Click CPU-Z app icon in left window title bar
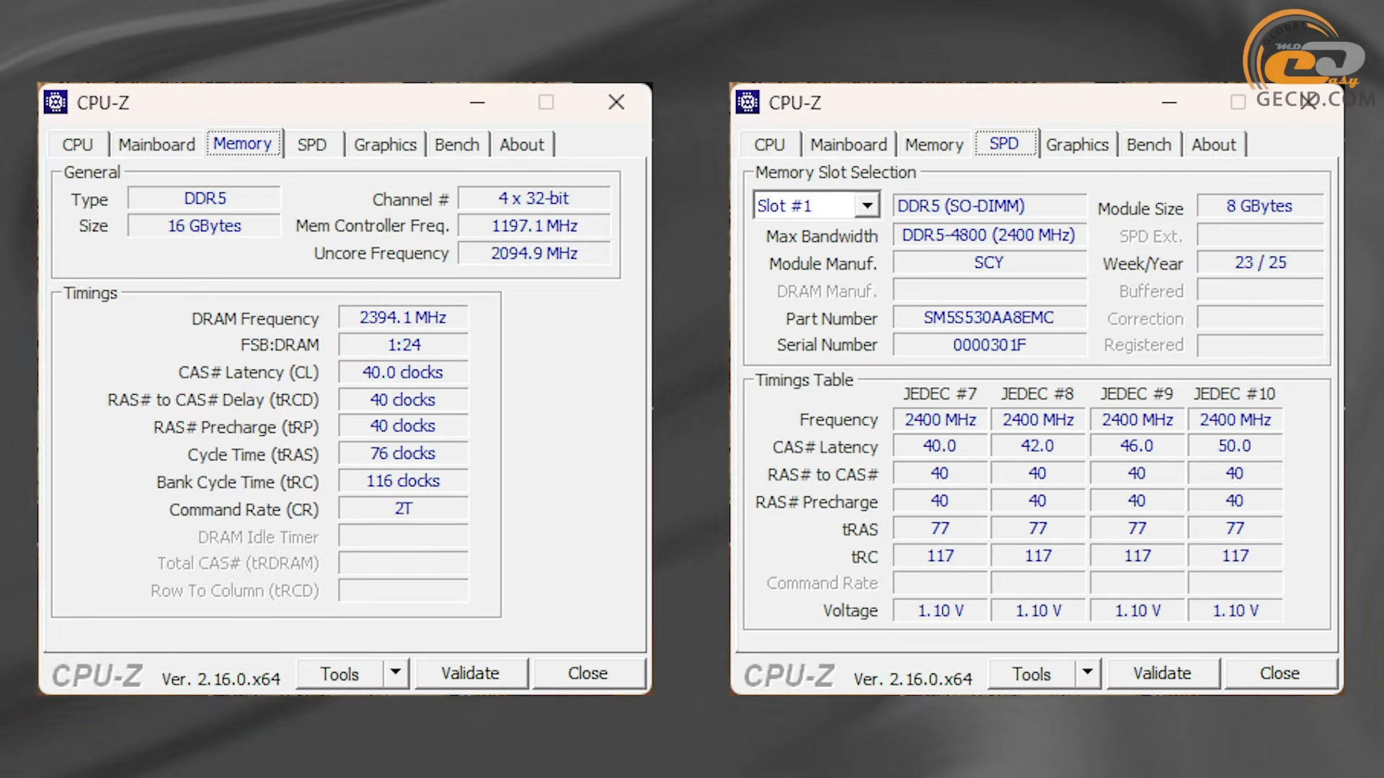This screenshot has height=778, width=1384. pos(56,102)
